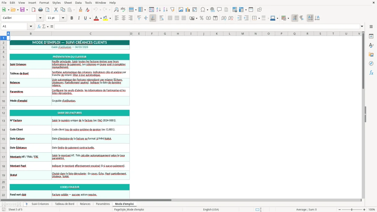Cut the selection with scissors icon

[56, 10]
